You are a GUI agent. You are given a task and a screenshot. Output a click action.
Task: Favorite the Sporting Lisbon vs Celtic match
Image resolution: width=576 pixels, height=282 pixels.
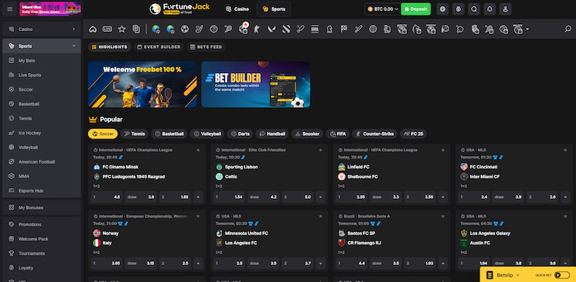click(x=321, y=150)
